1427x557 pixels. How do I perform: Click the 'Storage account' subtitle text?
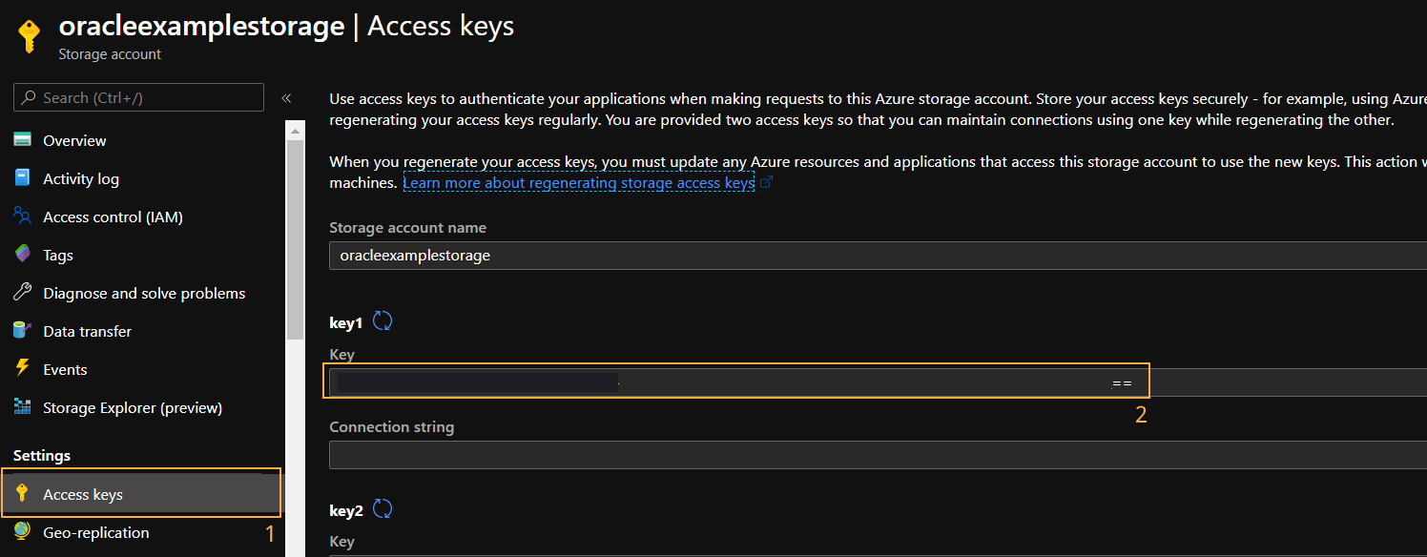[110, 54]
